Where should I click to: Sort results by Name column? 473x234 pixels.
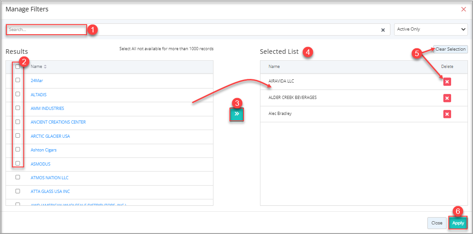click(x=45, y=67)
